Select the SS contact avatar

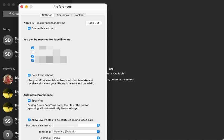(x=8, y=121)
